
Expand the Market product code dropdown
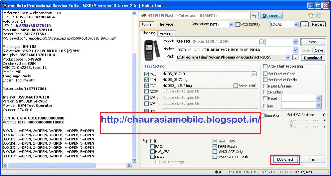click(x=295, y=50)
